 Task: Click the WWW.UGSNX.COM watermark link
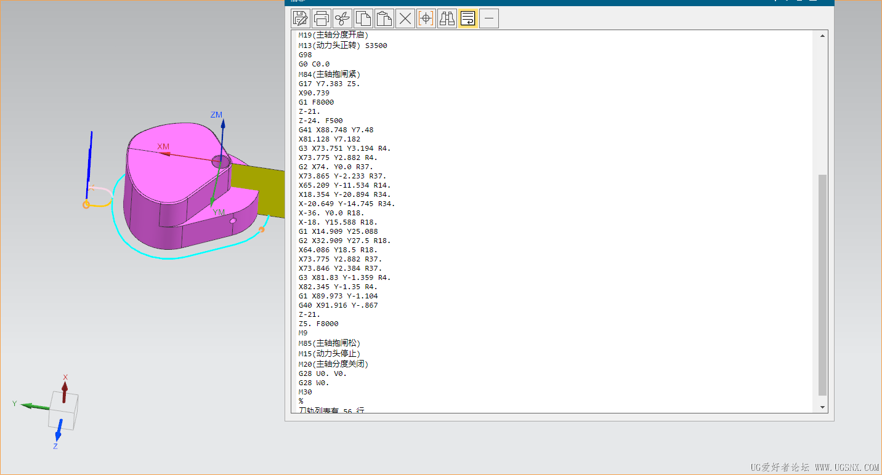pos(847,468)
